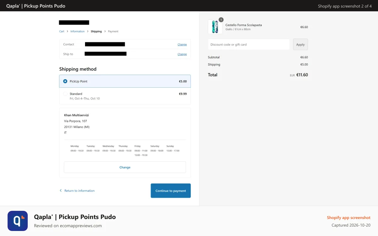Click the €11.60 total amount
378x236 pixels.
[302, 75]
